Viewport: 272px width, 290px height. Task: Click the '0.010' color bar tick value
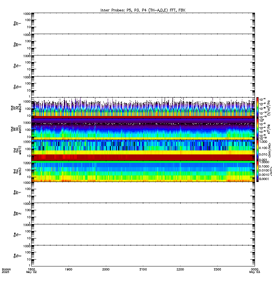point(263,154)
